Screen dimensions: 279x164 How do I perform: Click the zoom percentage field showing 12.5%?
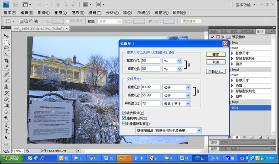[x=18, y=151]
